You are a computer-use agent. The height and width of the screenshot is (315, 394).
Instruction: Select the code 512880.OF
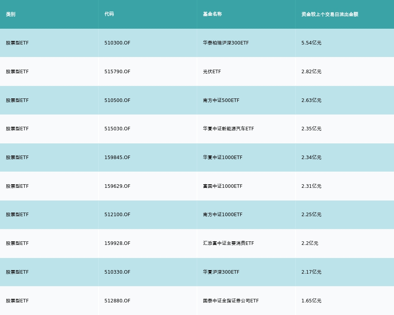tap(117, 301)
